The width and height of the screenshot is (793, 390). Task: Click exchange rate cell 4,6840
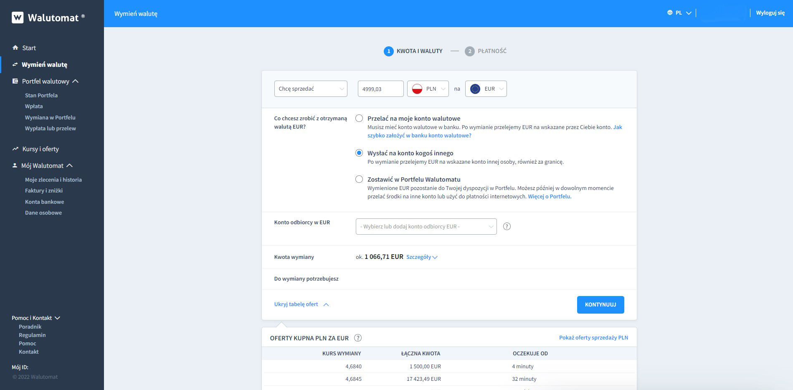pos(353,366)
